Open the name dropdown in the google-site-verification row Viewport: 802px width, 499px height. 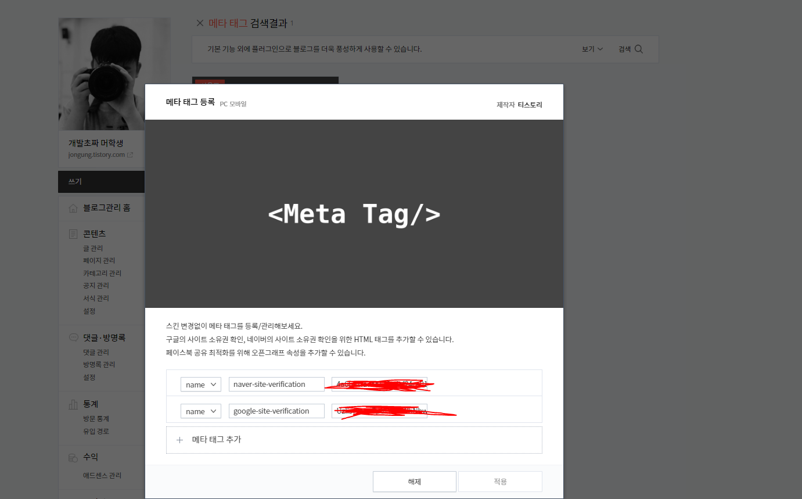pyautogui.click(x=201, y=411)
